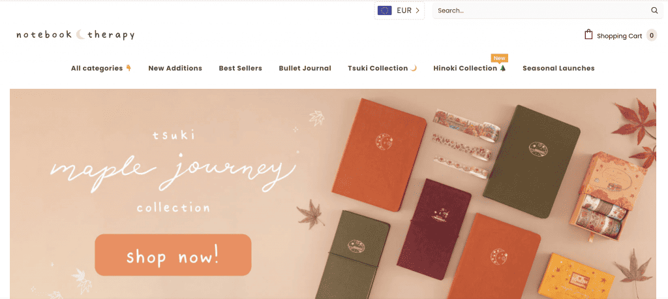Viewport: 668px width, 299px height.
Task: Click the EU flag icon
Action: click(385, 10)
